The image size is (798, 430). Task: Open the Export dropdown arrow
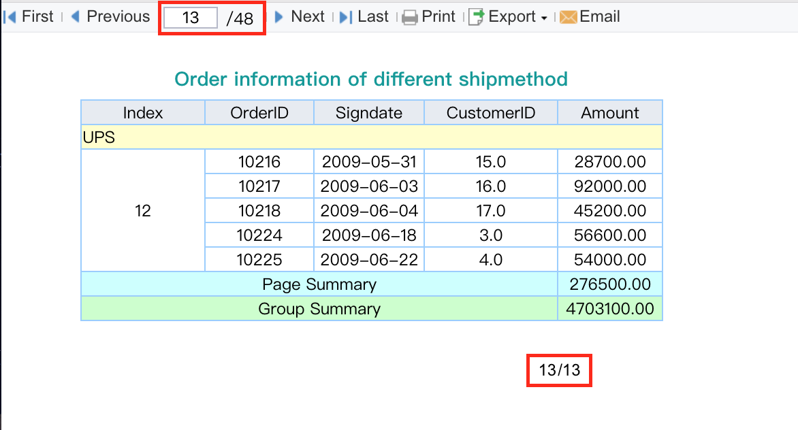(x=544, y=18)
